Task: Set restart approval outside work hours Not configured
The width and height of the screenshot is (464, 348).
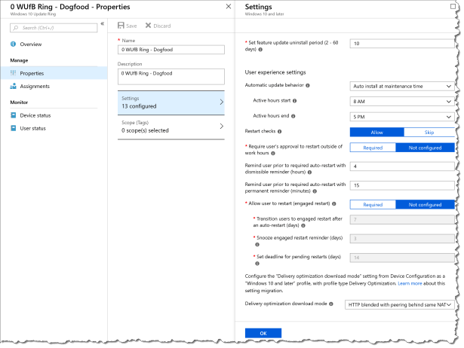Action: click(x=425, y=148)
